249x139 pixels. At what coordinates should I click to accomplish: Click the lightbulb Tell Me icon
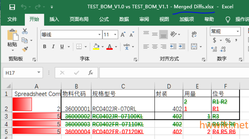pyautogui.click(x=228, y=20)
